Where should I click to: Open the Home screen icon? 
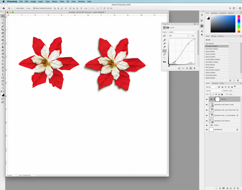pos(4,8)
